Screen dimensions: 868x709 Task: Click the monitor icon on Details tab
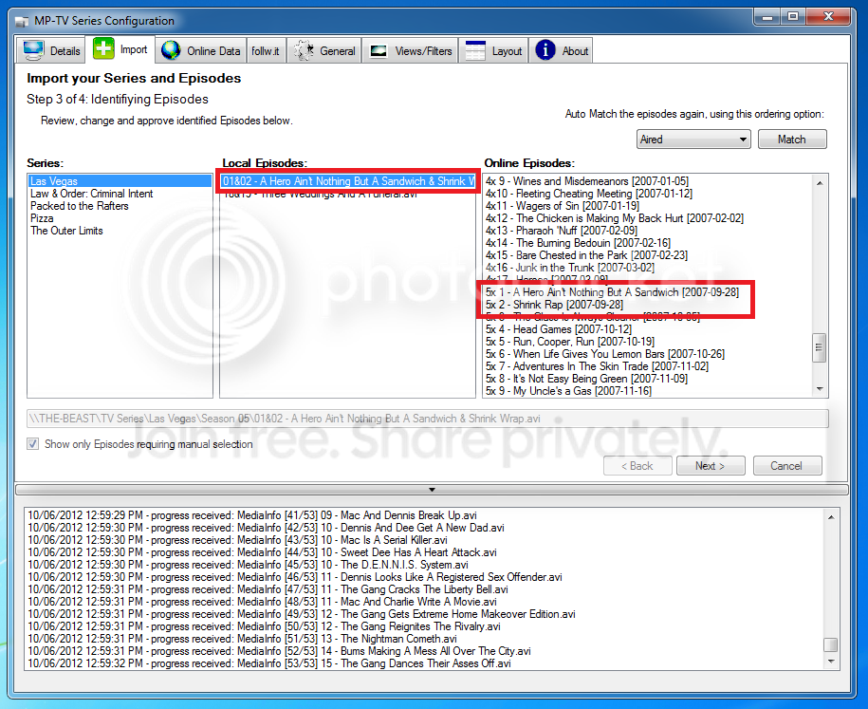pyautogui.click(x=34, y=50)
